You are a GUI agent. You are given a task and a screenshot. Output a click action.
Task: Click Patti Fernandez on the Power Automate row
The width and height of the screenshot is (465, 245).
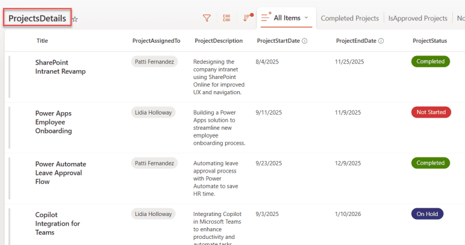tap(154, 163)
